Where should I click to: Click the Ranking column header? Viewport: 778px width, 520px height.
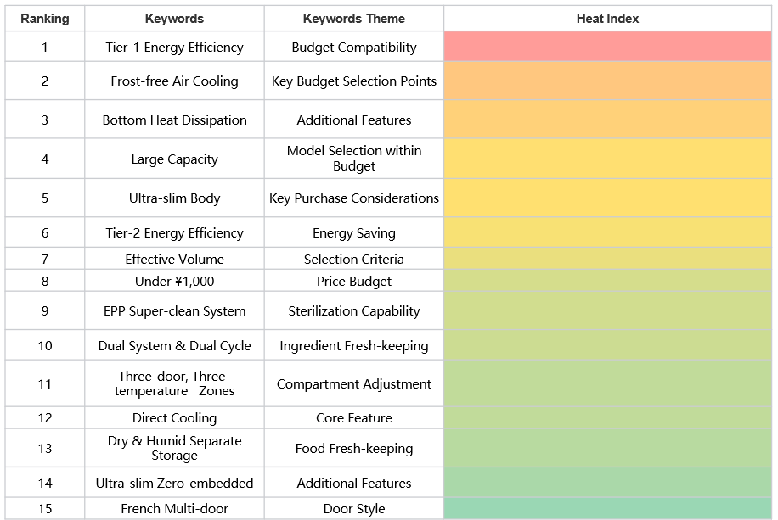[x=45, y=19]
